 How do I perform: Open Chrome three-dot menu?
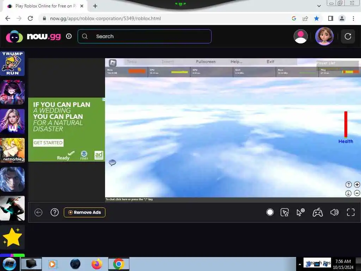(x=353, y=18)
